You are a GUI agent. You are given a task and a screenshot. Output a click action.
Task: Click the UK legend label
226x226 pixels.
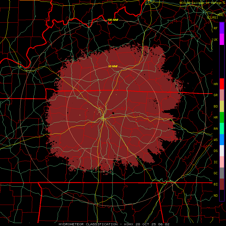(x=216, y=39)
